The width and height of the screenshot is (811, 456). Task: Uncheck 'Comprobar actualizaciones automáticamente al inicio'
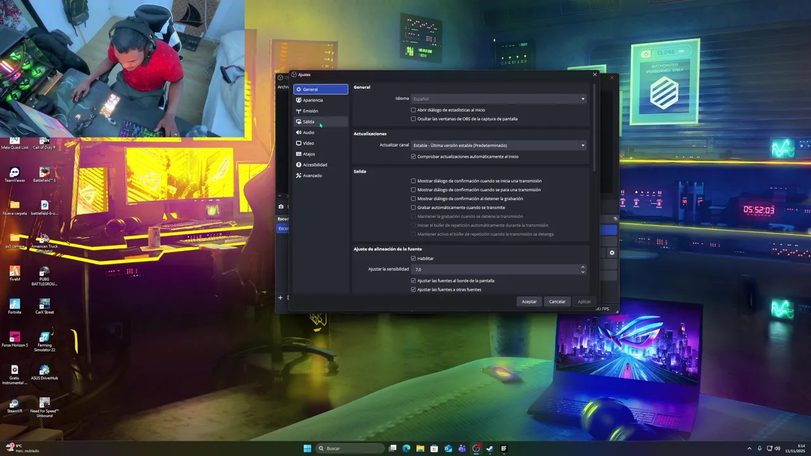[x=414, y=156]
